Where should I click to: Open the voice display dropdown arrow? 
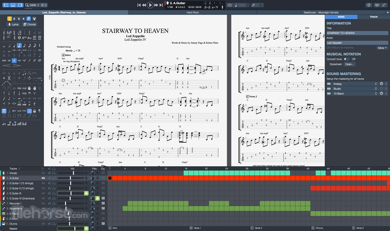34,19
